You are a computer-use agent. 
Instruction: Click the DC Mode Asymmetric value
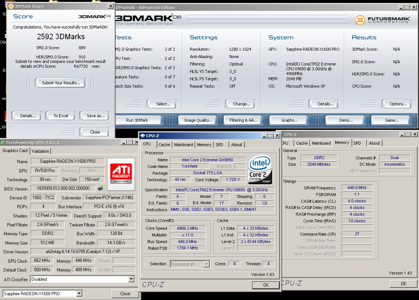click(x=395, y=164)
